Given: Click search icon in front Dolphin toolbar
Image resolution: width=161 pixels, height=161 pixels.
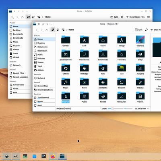Looking at the screenshot, I should coord(146,30).
